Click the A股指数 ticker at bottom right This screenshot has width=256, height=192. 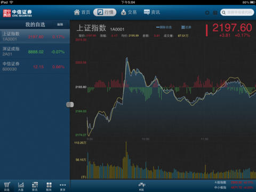pos(234,182)
